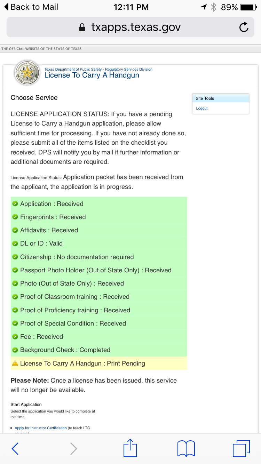Tap the yellow warning icon for Print Pending
This screenshot has width=261, height=464.
point(15,363)
